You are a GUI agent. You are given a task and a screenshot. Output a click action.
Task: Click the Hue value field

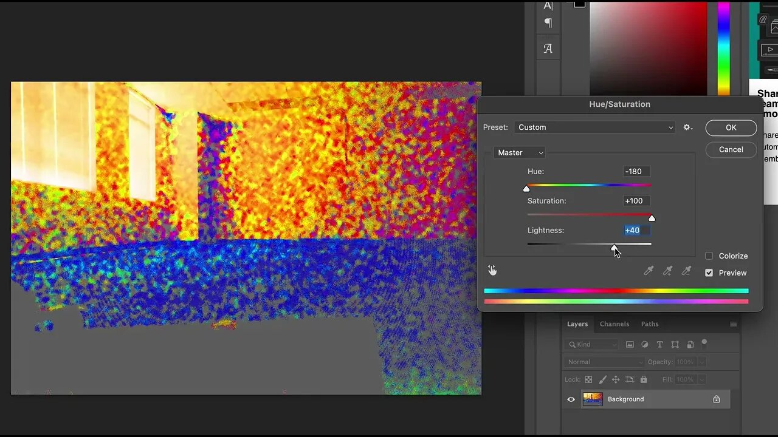(637, 172)
